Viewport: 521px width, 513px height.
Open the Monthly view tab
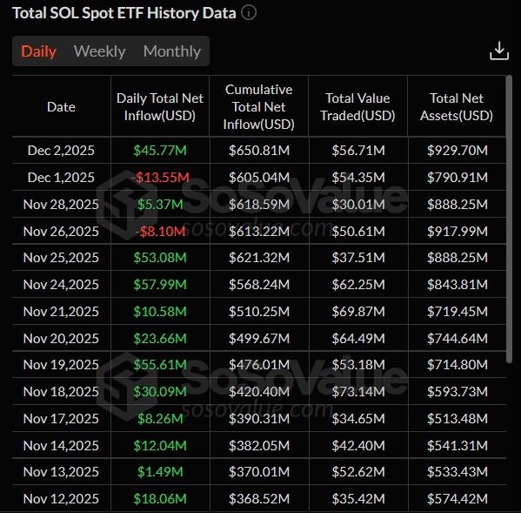(x=172, y=51)
